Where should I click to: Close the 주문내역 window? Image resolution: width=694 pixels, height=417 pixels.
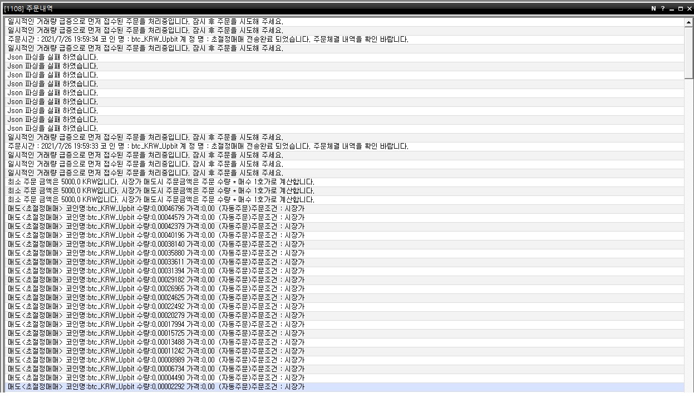point(688,8)
